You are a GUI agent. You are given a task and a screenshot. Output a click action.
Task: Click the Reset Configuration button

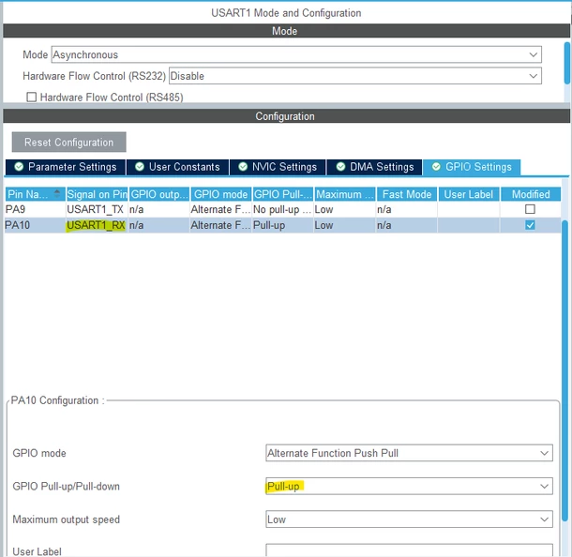pos(69,143)
